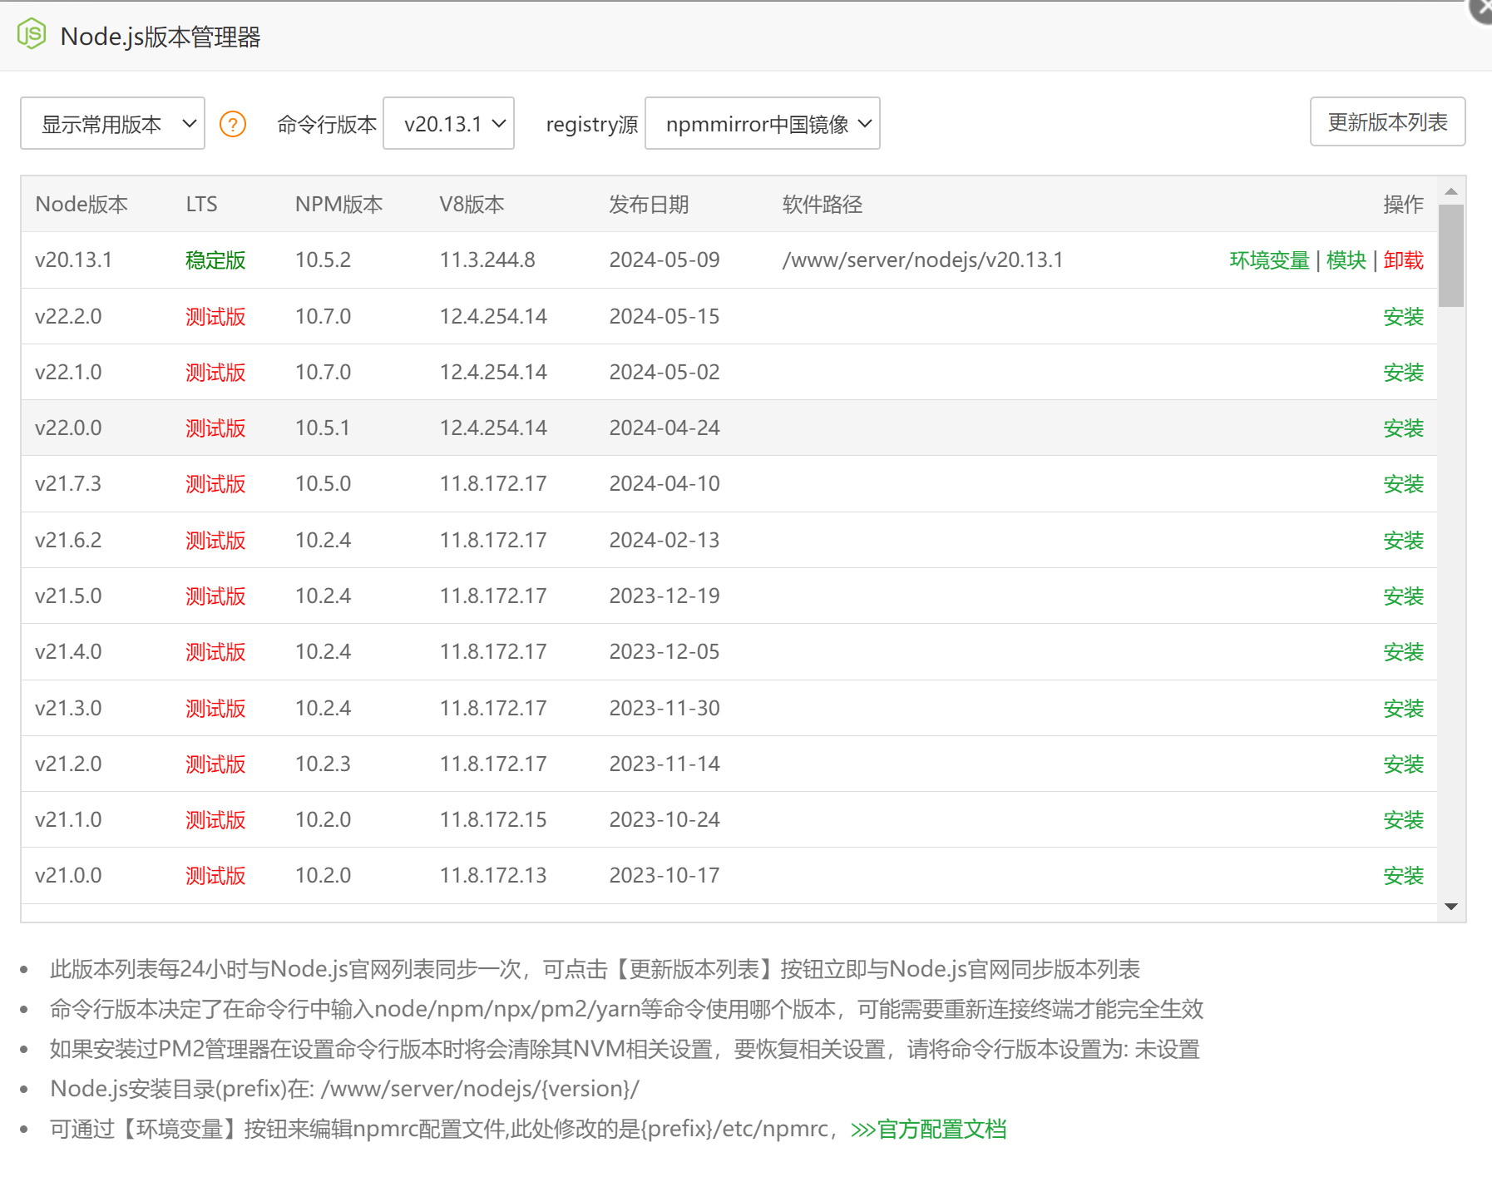The height and width of the screenshot is (1177, 1492).
Task: Click the version list scrollbar thumb
Action: click(x=1451, y=255)
